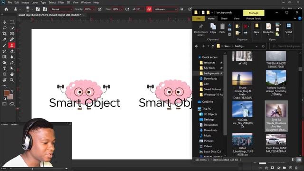This screenshot has height=171, width=304.
Task: Open the Picture Tools tab
Action: point(253,19)
